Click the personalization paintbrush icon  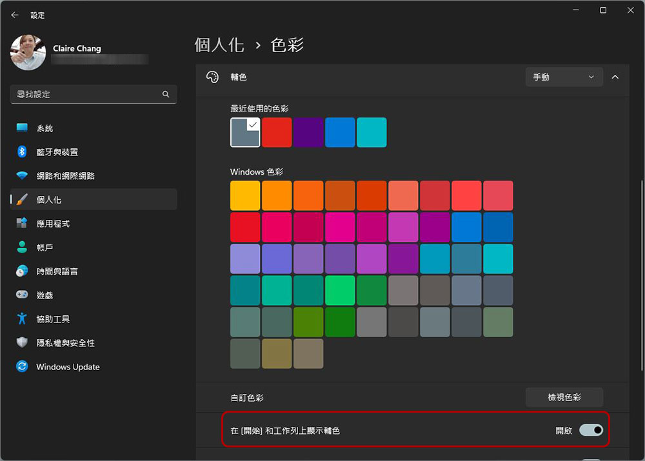tap(22, 199)
